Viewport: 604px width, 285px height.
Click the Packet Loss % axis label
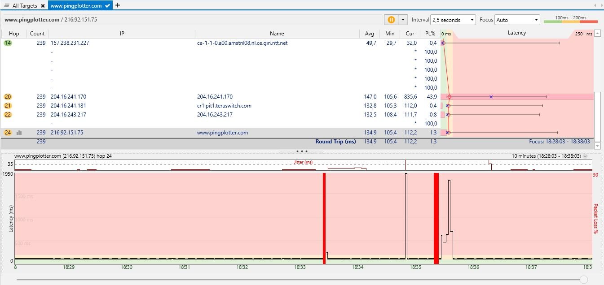coord(596,219)
